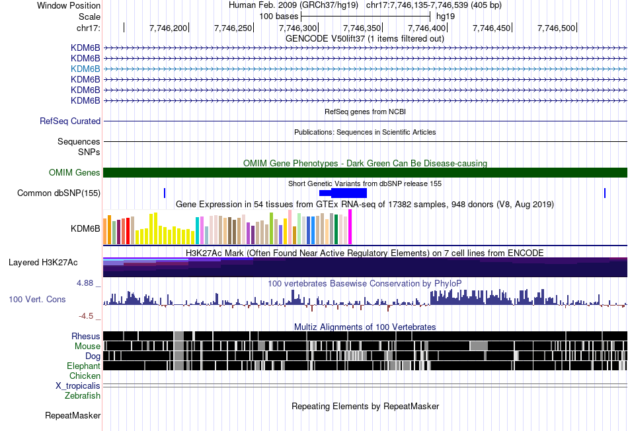The height and width of the screenshot is (431, 628).
Task: Click the Scale label
Action: [x=89, y=17]
